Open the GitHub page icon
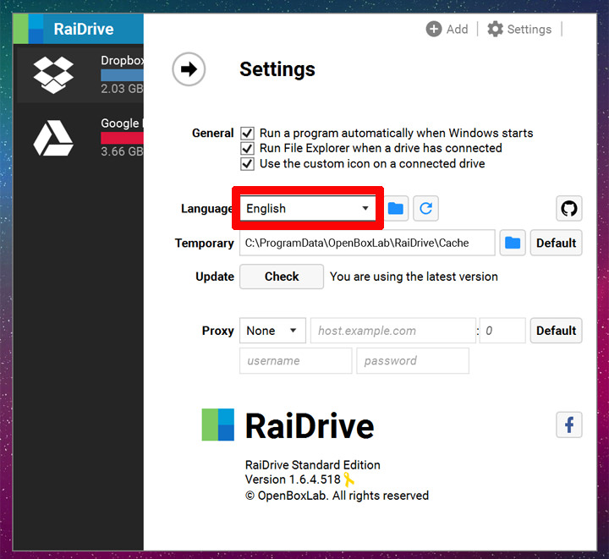 [x=569, y=208]
